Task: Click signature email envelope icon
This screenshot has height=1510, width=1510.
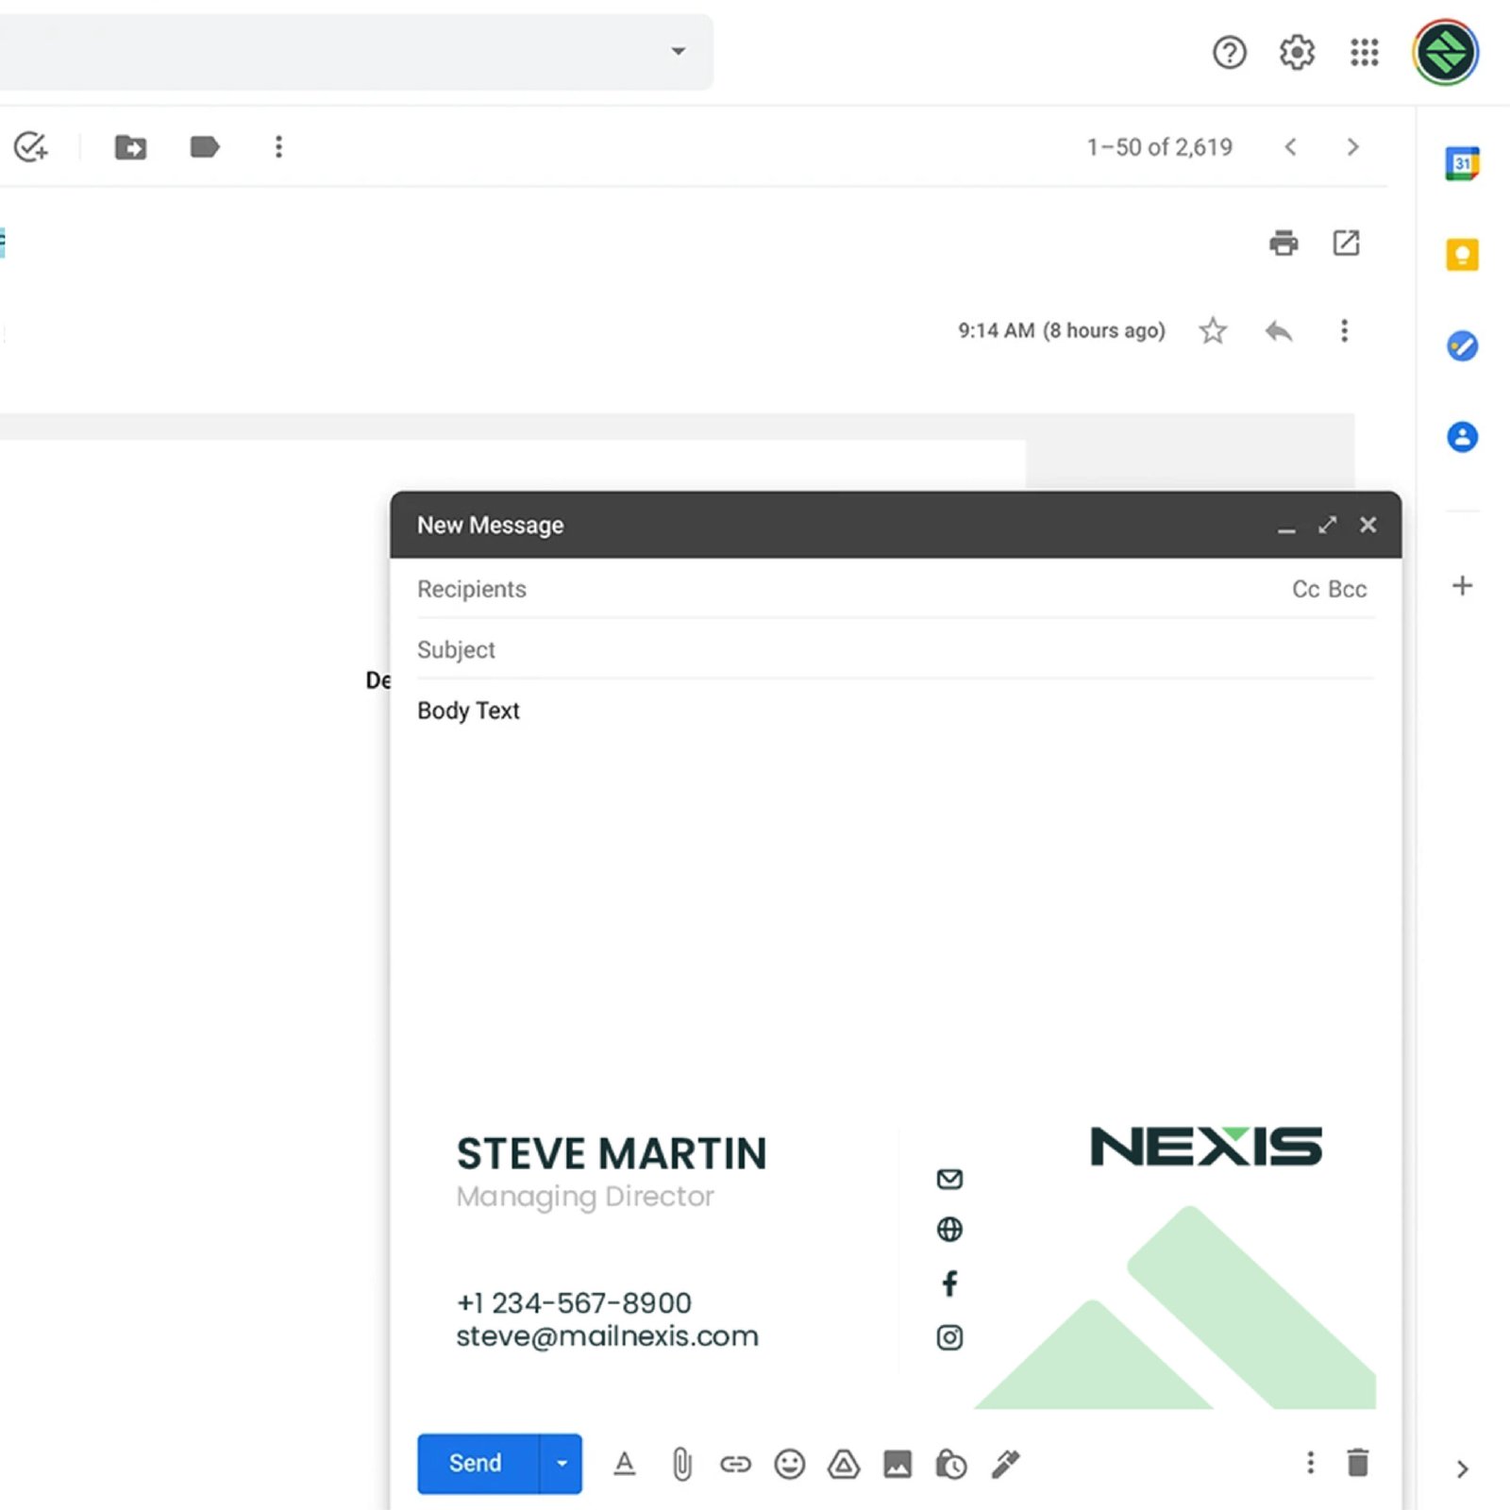Action: pos(949,1179)
